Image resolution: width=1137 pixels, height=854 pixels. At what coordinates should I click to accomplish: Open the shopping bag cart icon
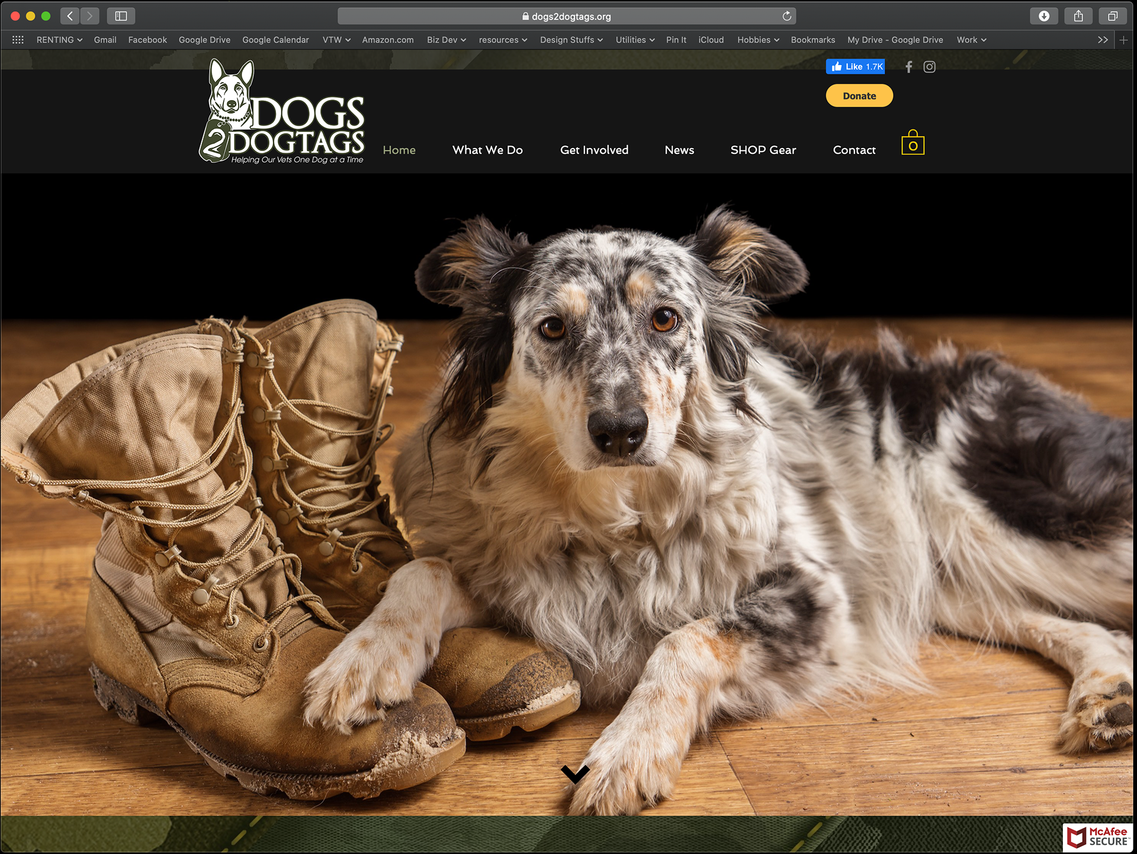pyautogui.click(x=913, y=144)
